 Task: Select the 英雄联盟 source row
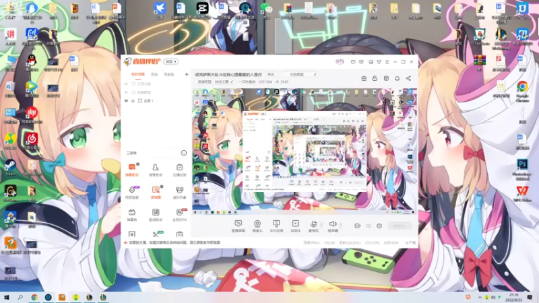156,92
